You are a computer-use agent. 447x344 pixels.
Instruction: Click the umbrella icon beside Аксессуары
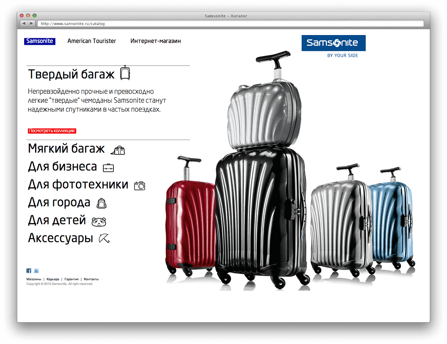(104, 238)
